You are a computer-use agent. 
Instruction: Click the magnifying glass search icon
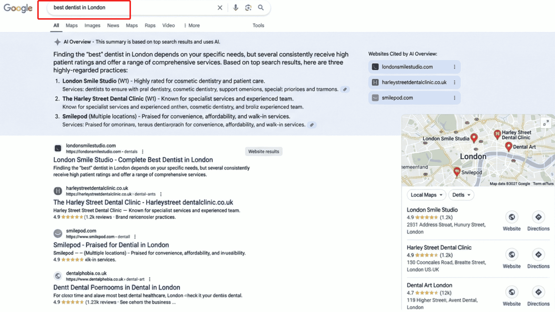tap(261, 8)
